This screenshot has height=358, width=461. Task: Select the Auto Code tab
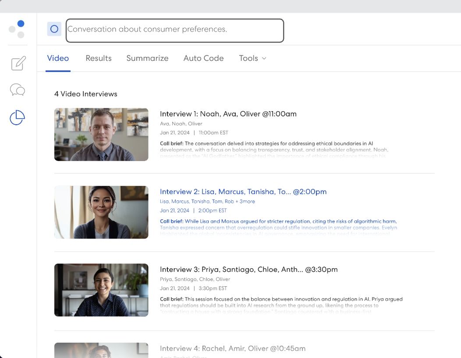203,58
